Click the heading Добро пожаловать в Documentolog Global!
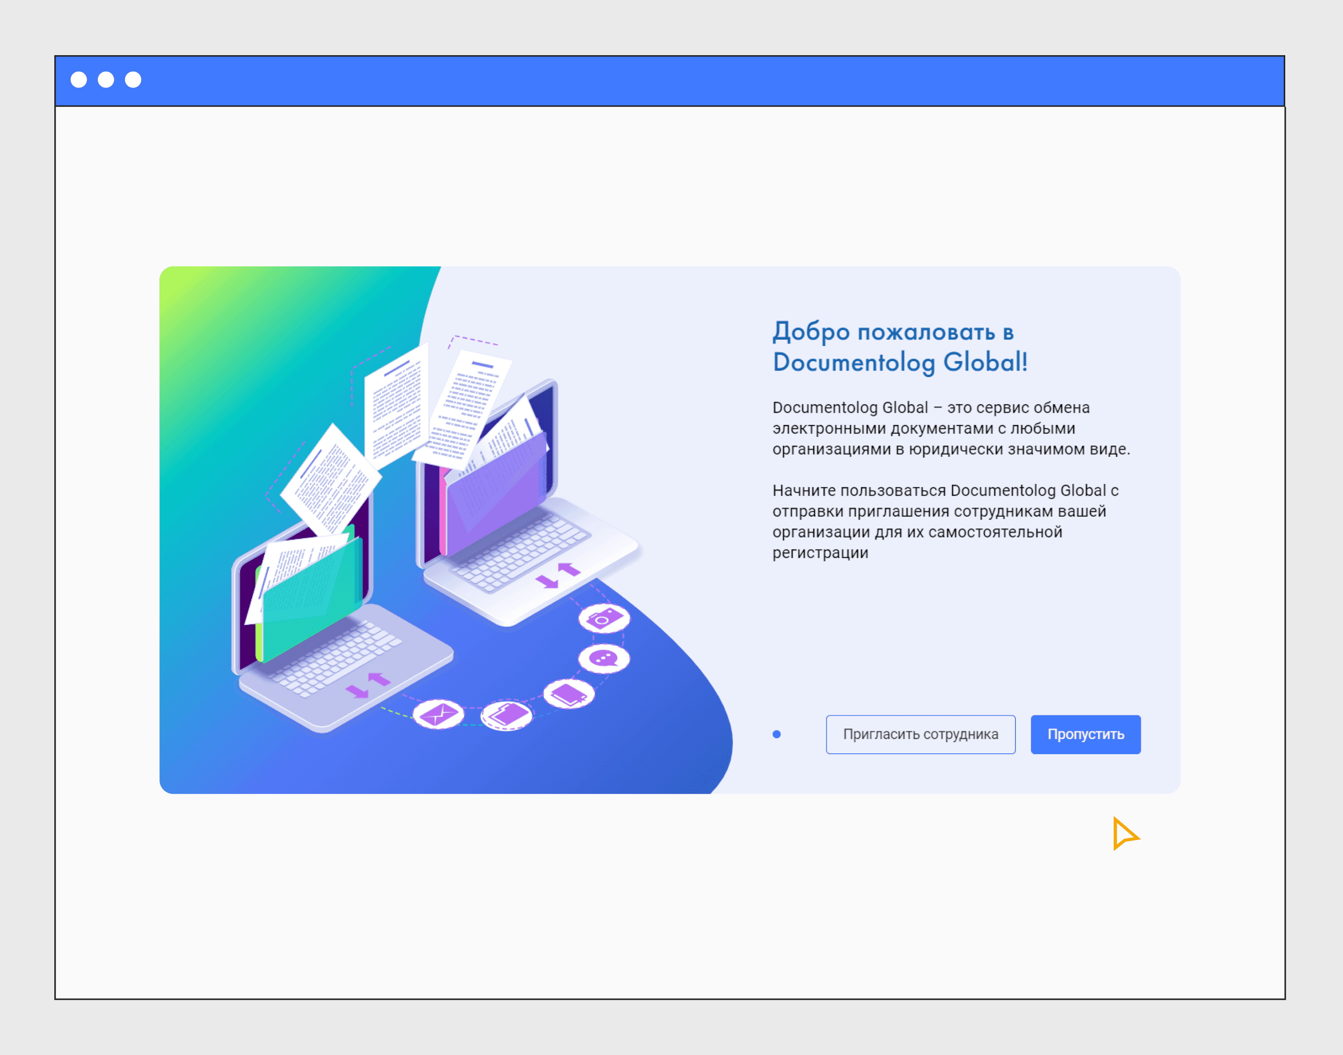This screenshot has width=1343, height=1055. click(x=899, y=347)
